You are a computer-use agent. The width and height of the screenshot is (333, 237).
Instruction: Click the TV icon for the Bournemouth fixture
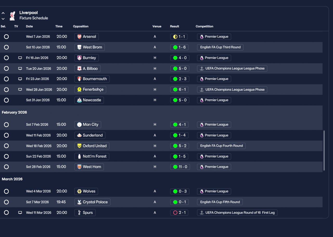(20, 79)
